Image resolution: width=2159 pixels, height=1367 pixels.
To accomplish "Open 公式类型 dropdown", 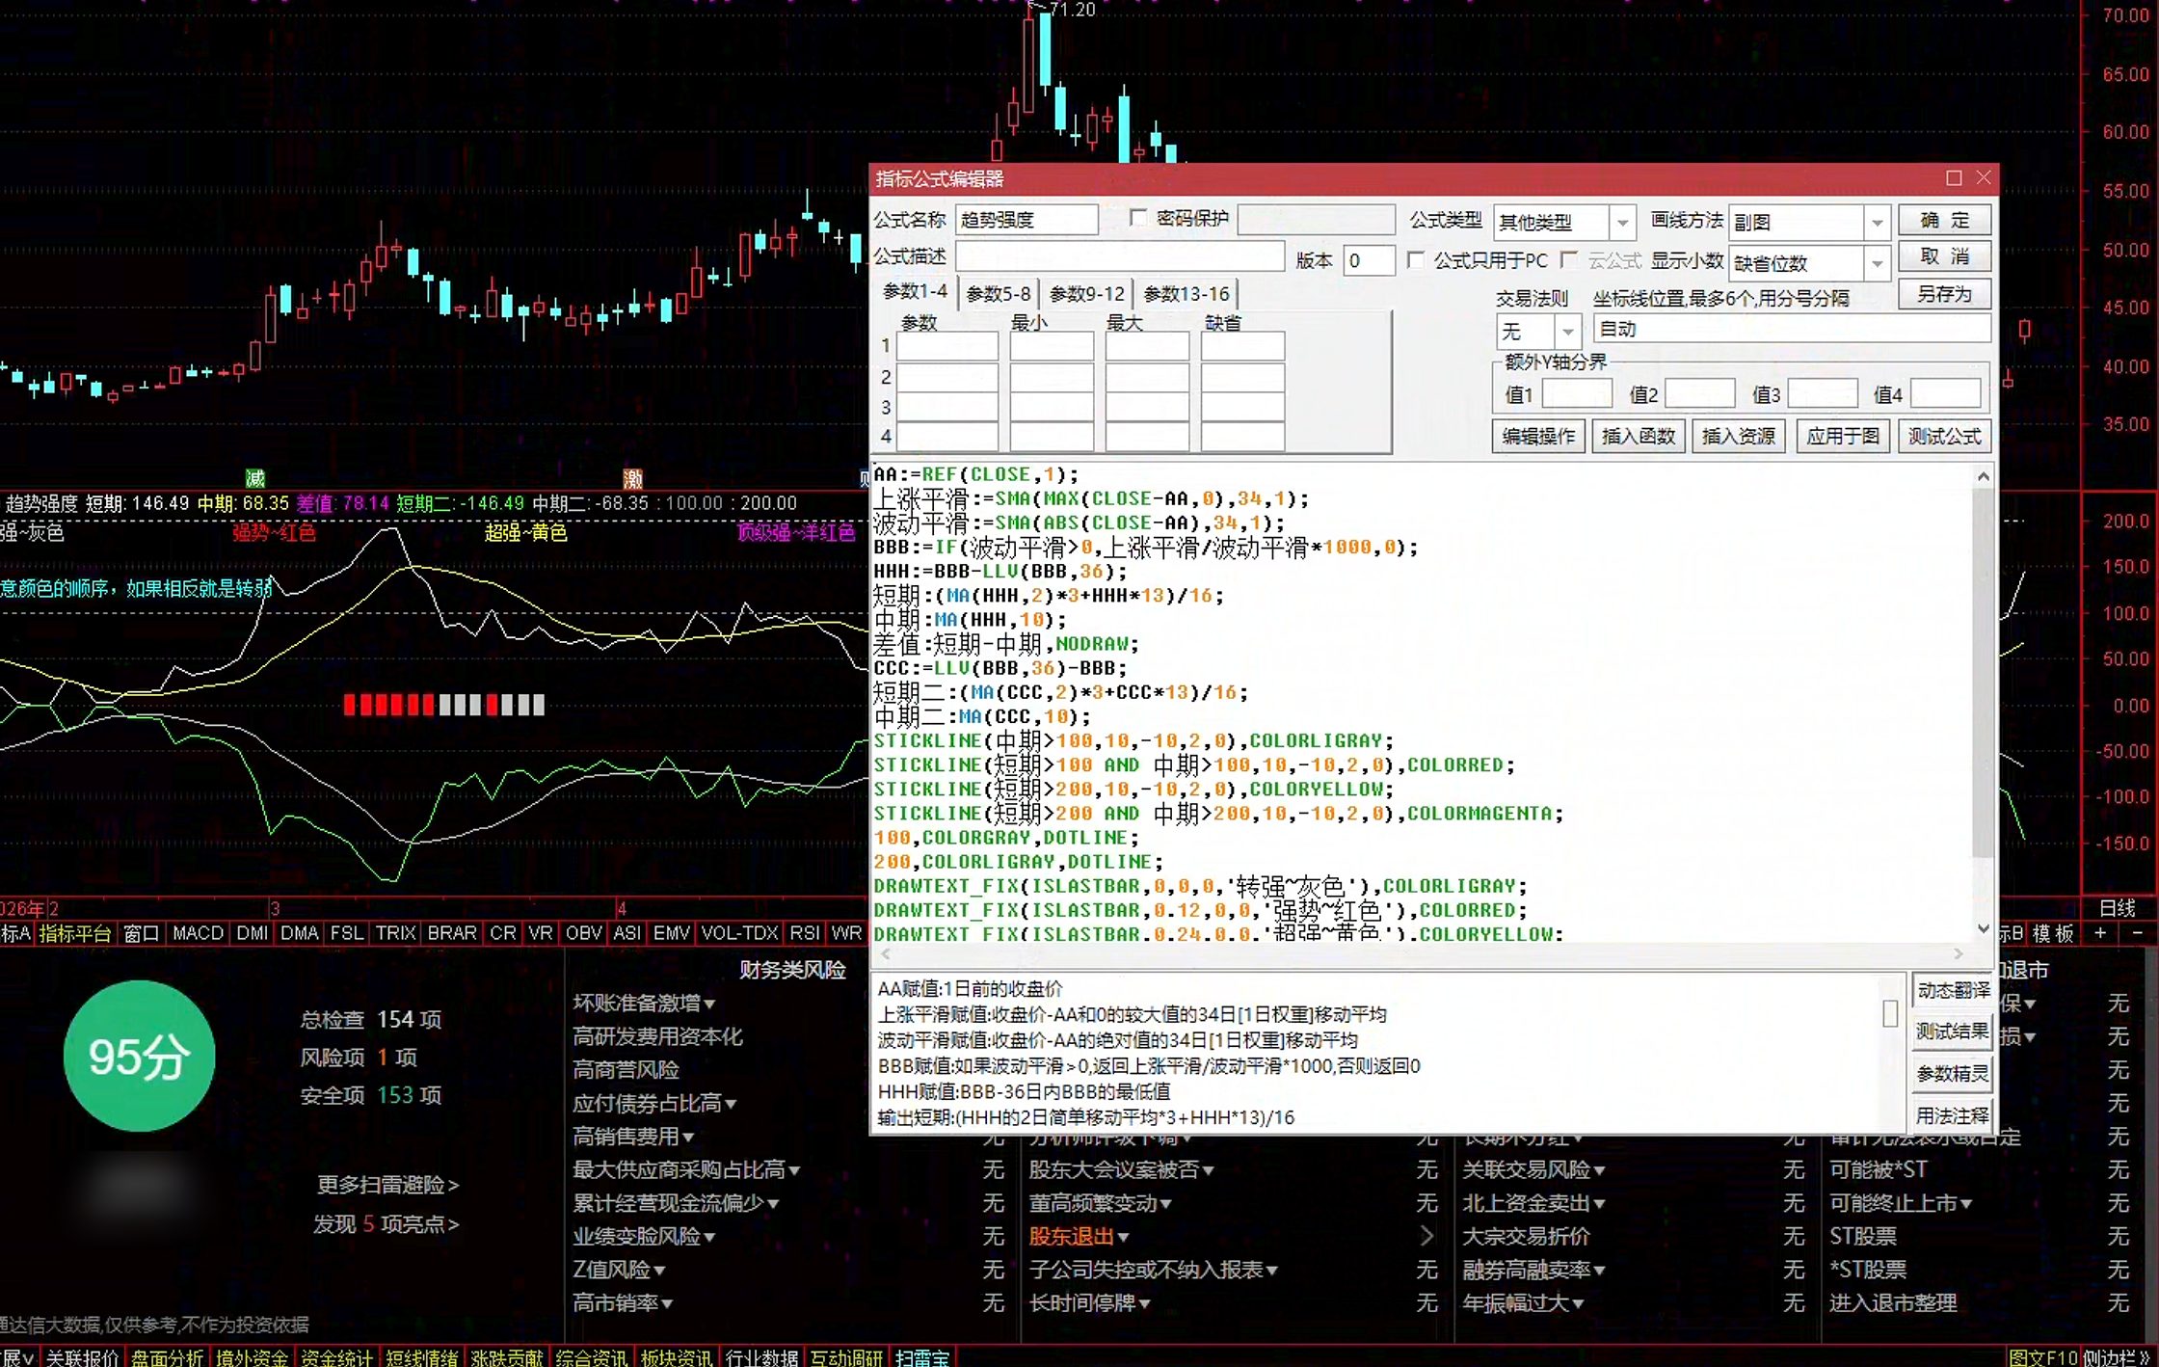I will tap(1622, 223).
